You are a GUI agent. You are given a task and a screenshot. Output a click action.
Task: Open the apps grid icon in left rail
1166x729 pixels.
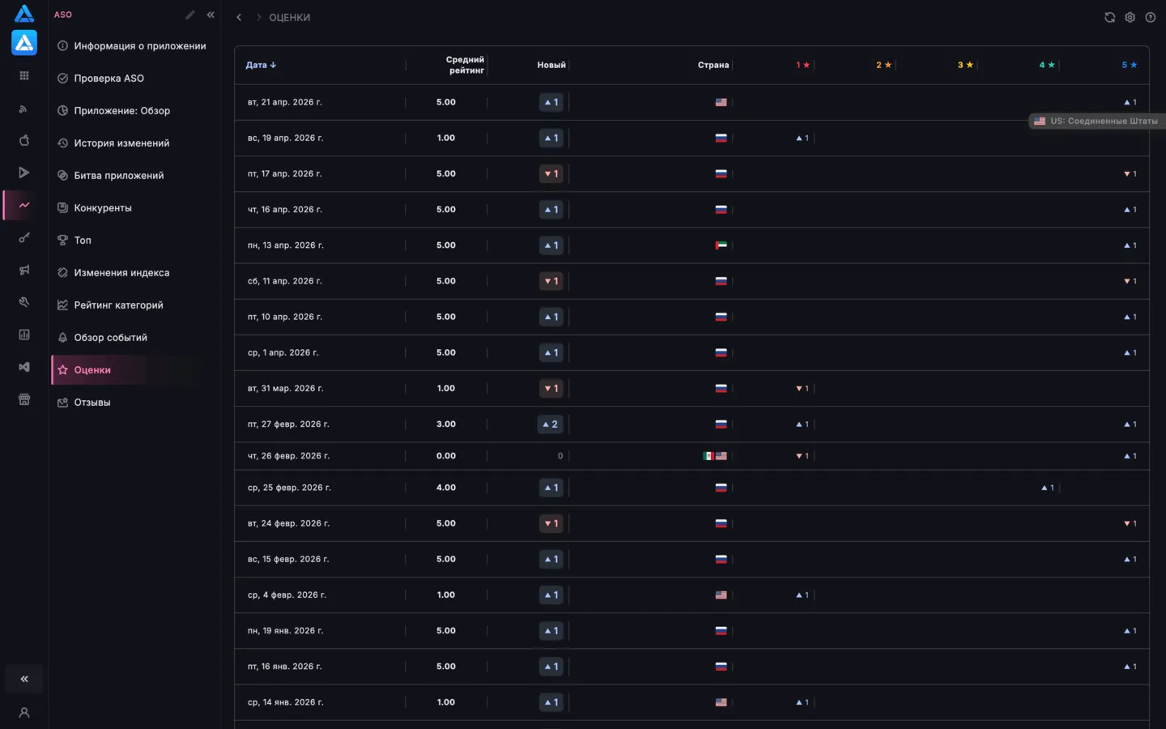[x=24, y=75]
